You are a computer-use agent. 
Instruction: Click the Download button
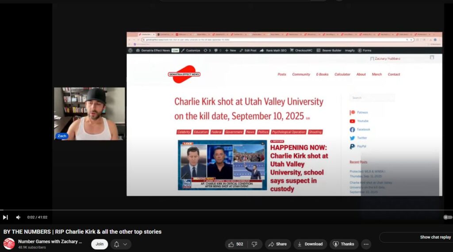pos(310,244)
